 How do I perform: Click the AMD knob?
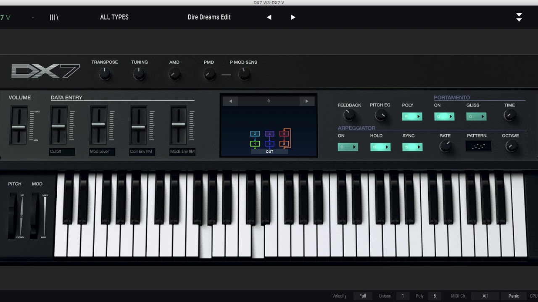pyautogui.click(x=174, y=75)
